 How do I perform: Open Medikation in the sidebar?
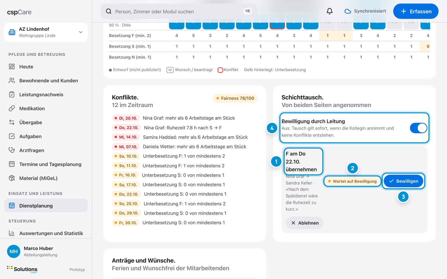coord(46,108)
